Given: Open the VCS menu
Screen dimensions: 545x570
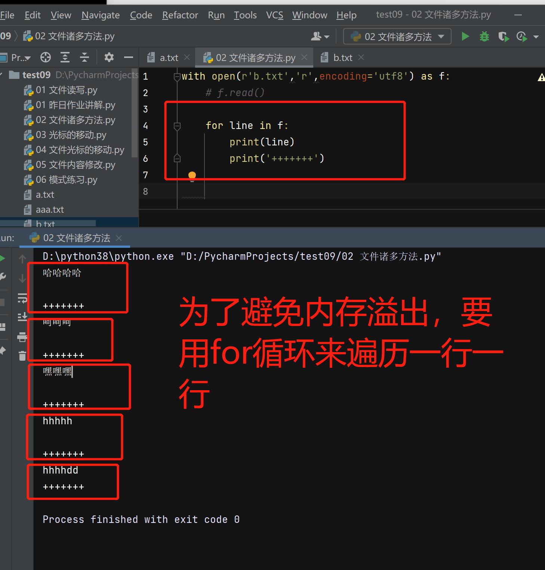Looking at the screenshot, I should (x=274, y=15).
